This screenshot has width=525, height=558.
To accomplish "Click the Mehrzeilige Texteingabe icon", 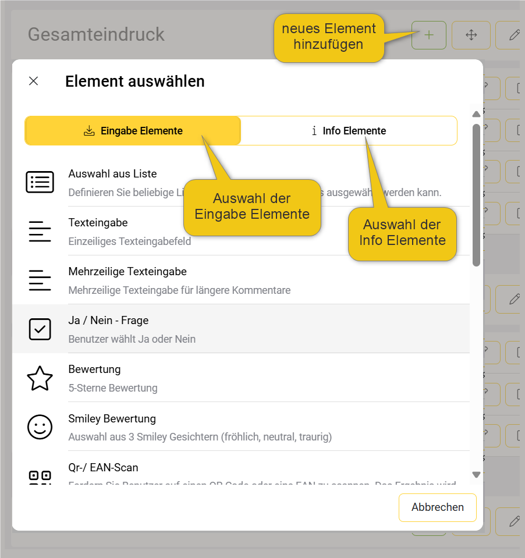I will (x=40, y=280).
